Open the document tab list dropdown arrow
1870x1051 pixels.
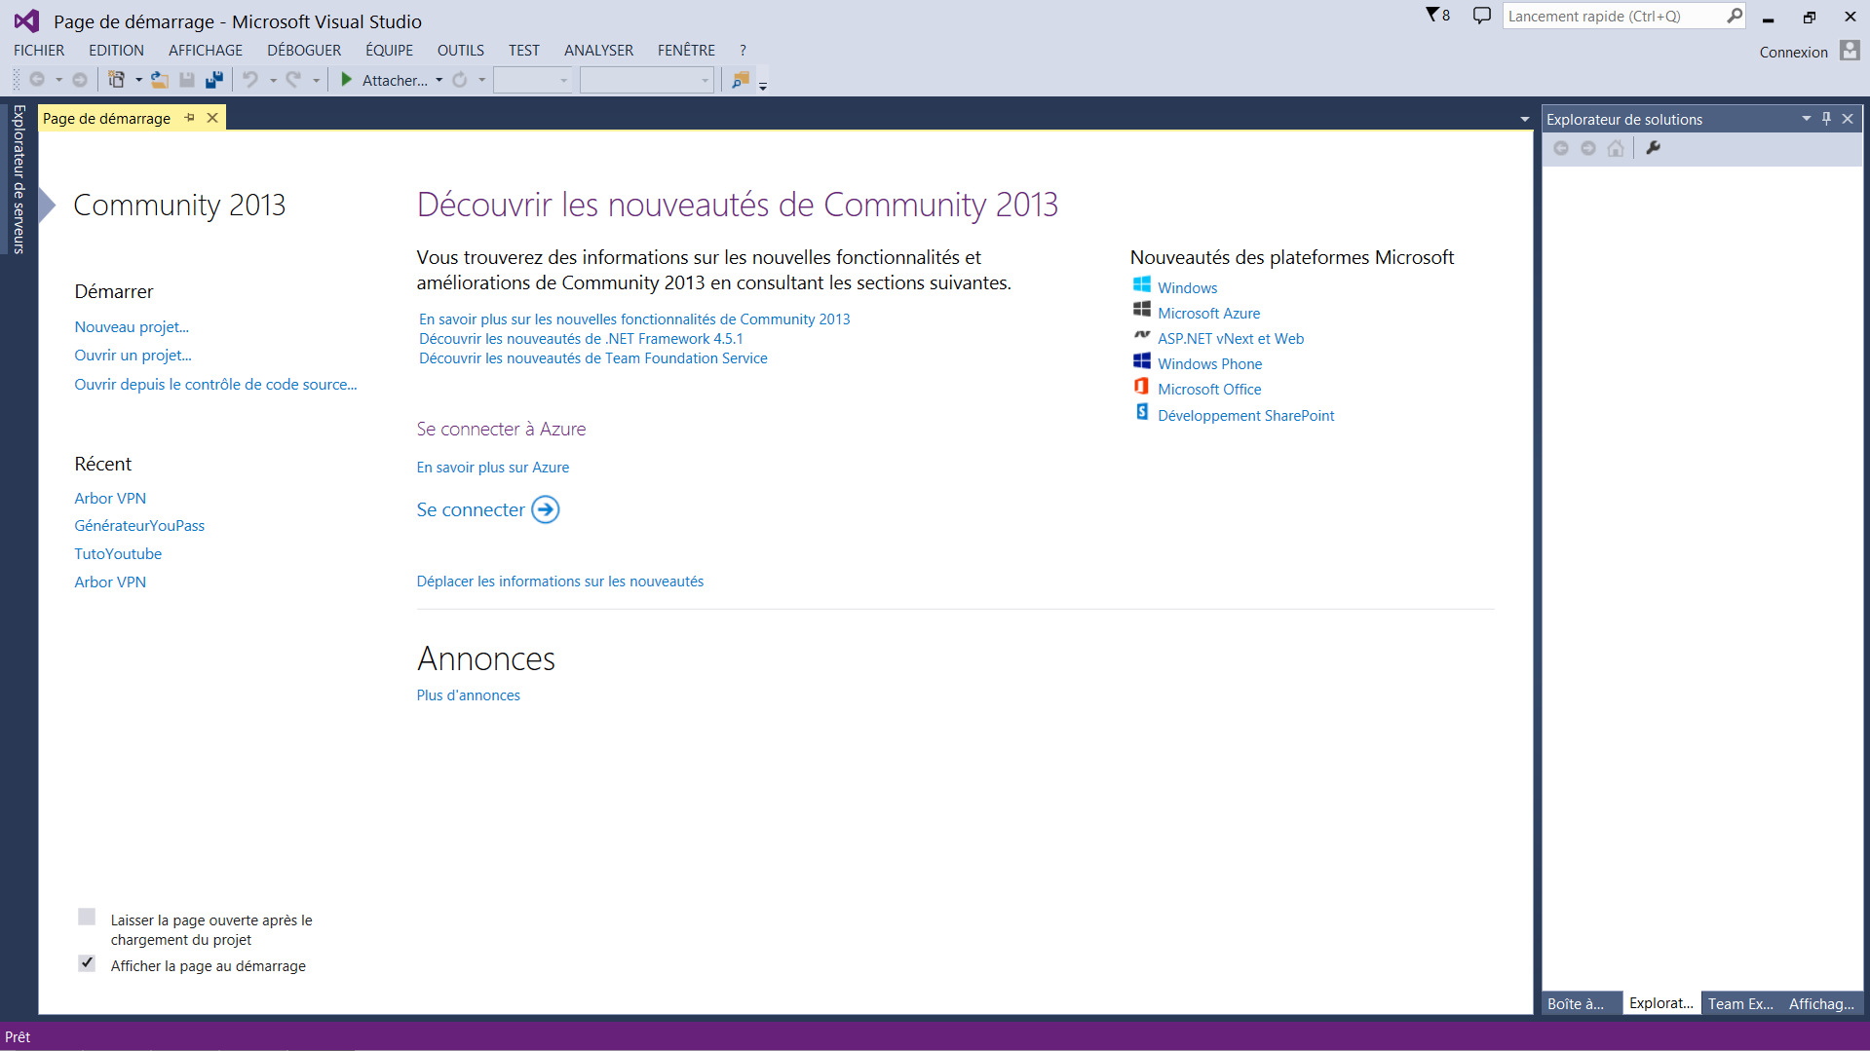point(1525,119)
